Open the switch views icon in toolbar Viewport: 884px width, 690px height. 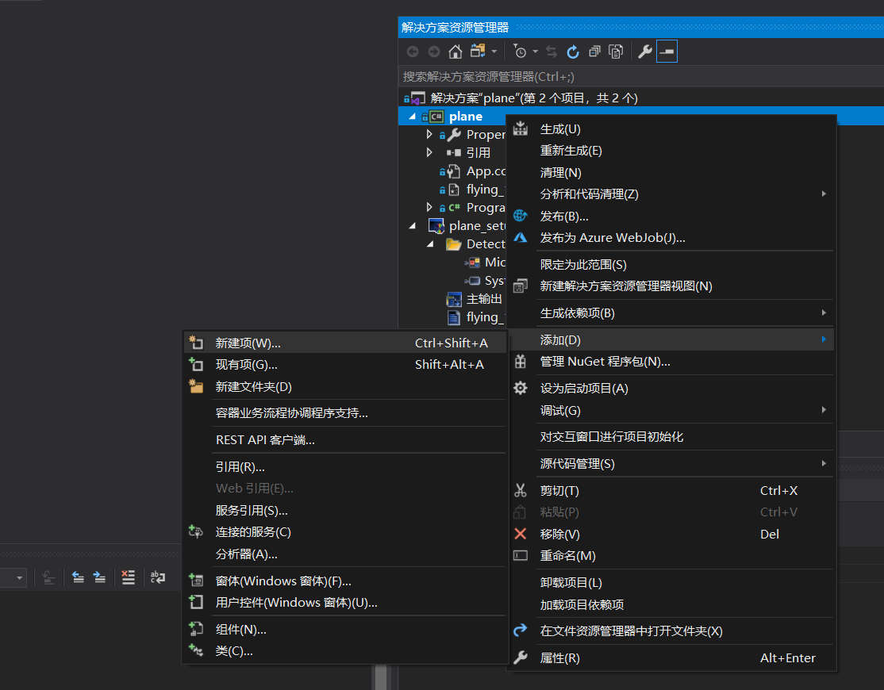pos(478,52)
